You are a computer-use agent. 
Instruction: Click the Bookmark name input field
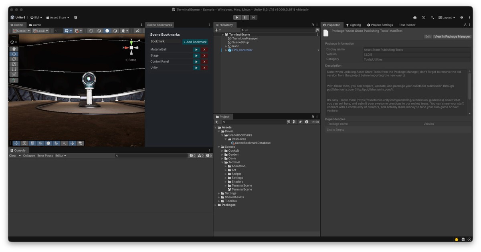click(166, 41)
